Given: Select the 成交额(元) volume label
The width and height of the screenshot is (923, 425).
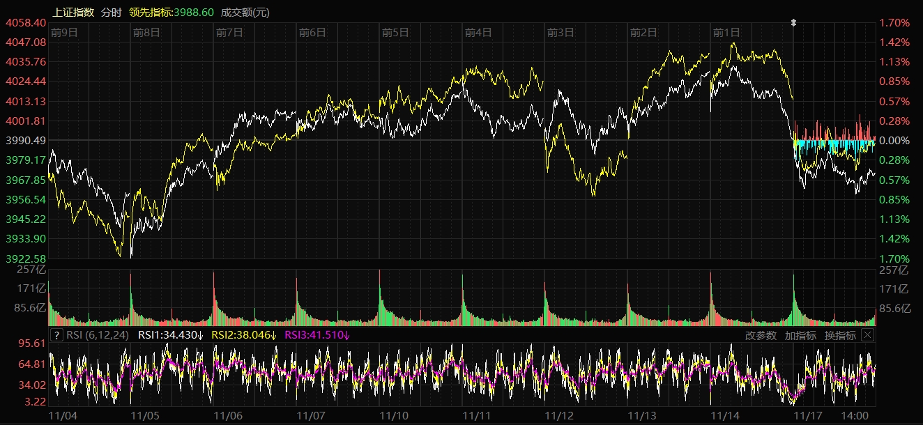Looking at the screenshot, I should tap(245, 13).
